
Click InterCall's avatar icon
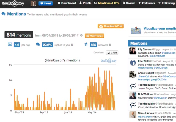tap(133, 63)
